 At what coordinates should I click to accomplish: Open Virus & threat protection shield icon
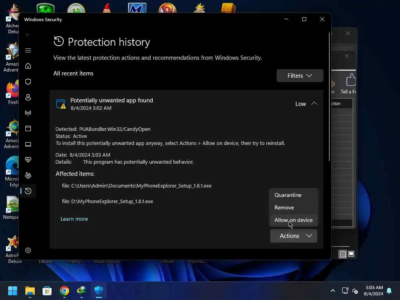(28, 82)
